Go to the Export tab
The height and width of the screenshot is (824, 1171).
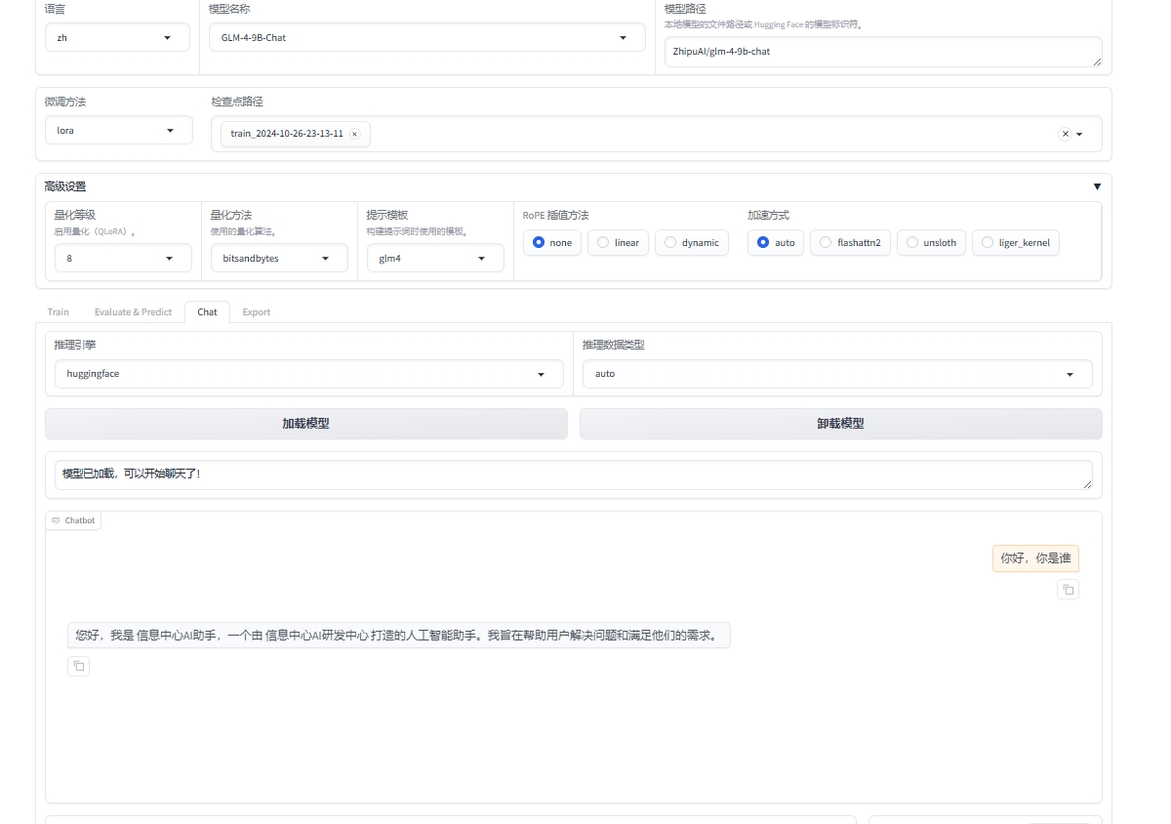(256, 312)
